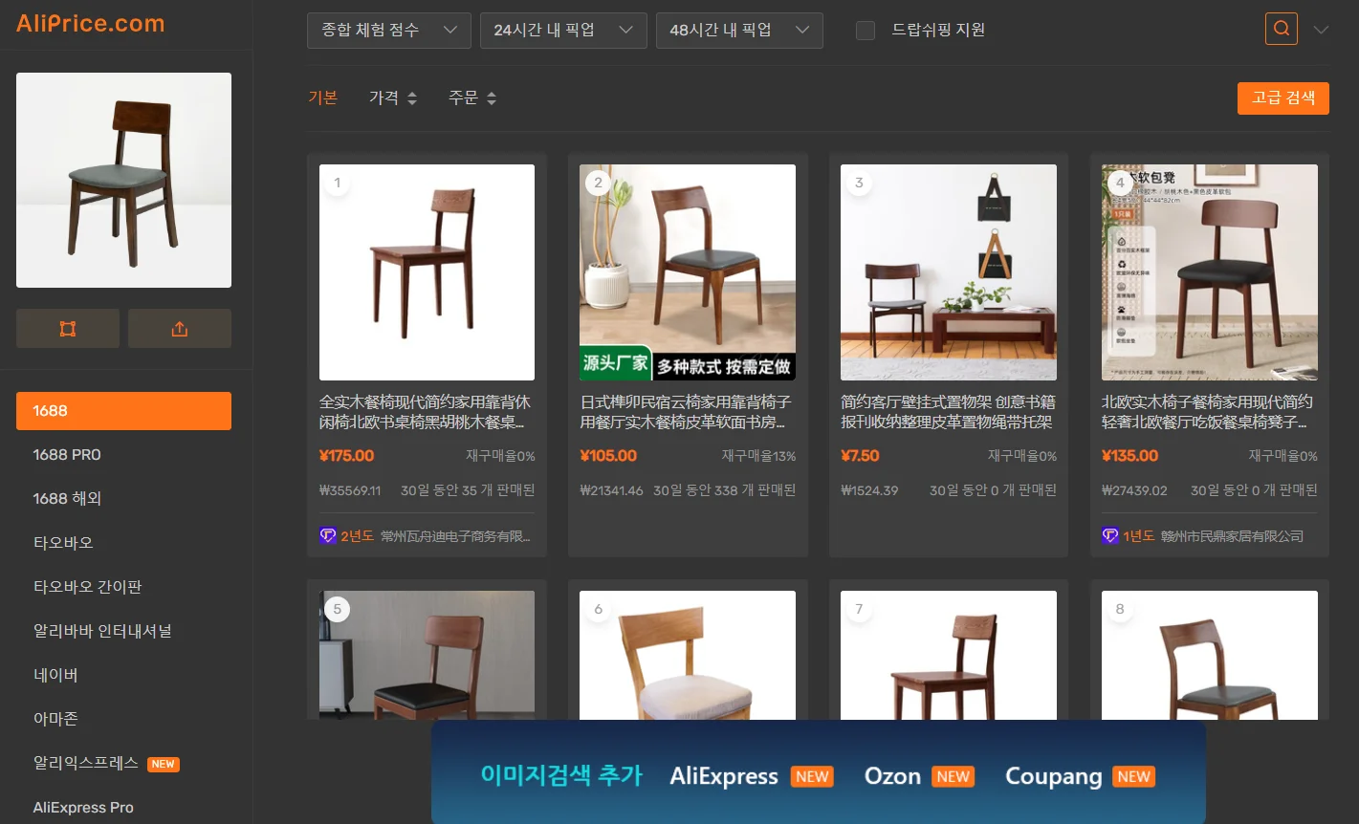Click the 재구매율13% repurchase rate

click(758, 457)
